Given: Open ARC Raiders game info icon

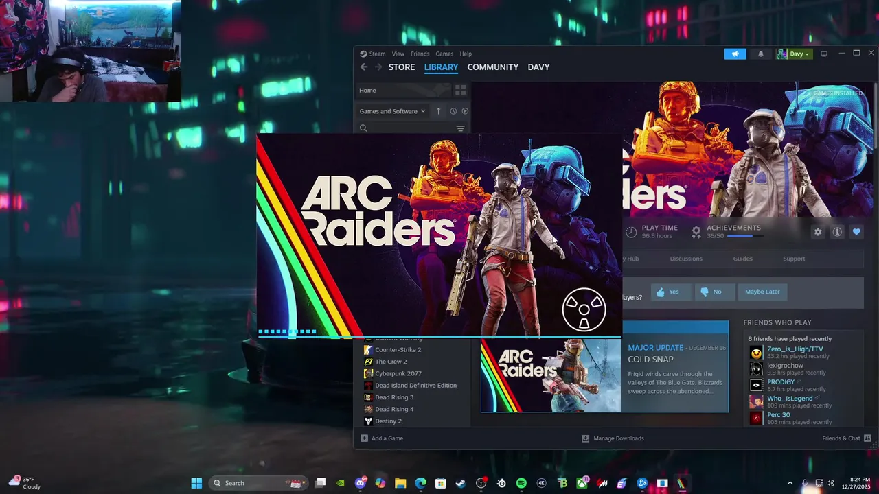Looking at the screenshot, I should point(837,232).
